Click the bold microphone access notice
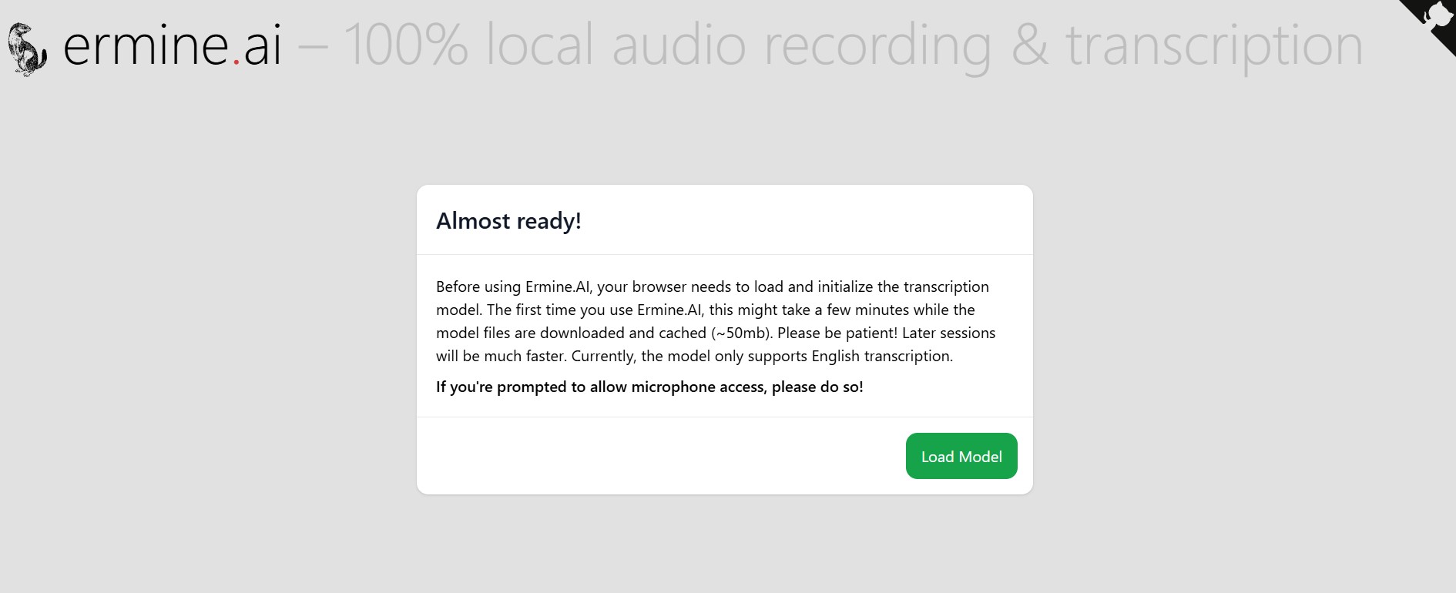The image size is (1456, 593). tap(649, 387)
